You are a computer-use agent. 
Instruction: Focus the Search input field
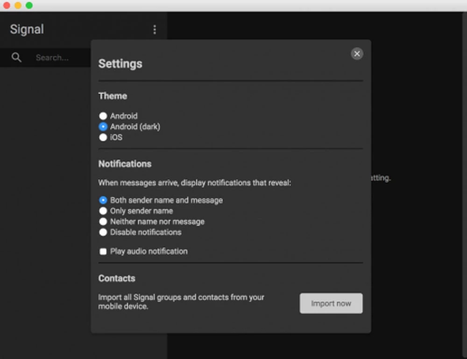point(61,57)
